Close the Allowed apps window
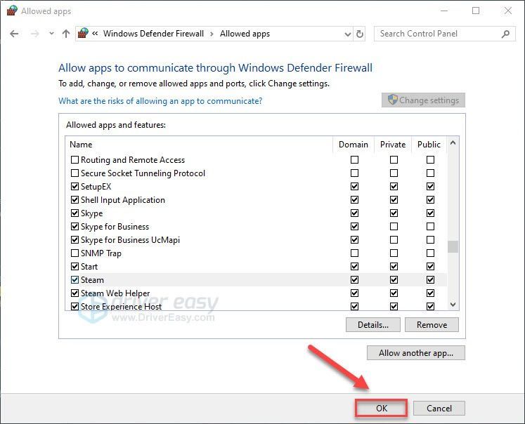Screen dimensions: 525x424 507,11
